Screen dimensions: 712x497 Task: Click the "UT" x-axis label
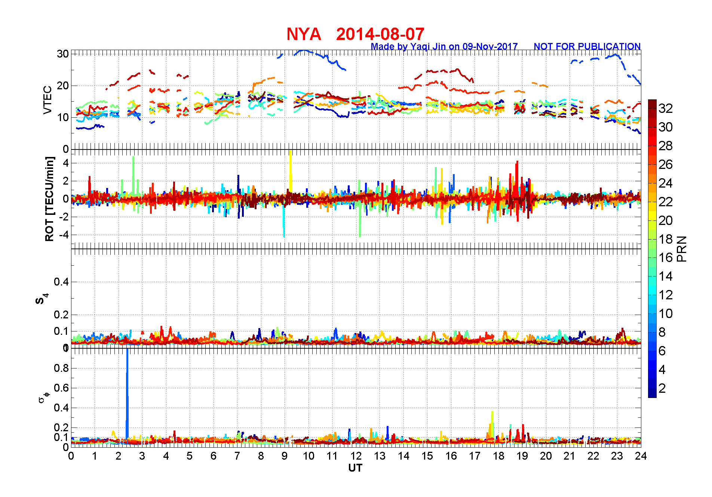(x=355, y=468)
